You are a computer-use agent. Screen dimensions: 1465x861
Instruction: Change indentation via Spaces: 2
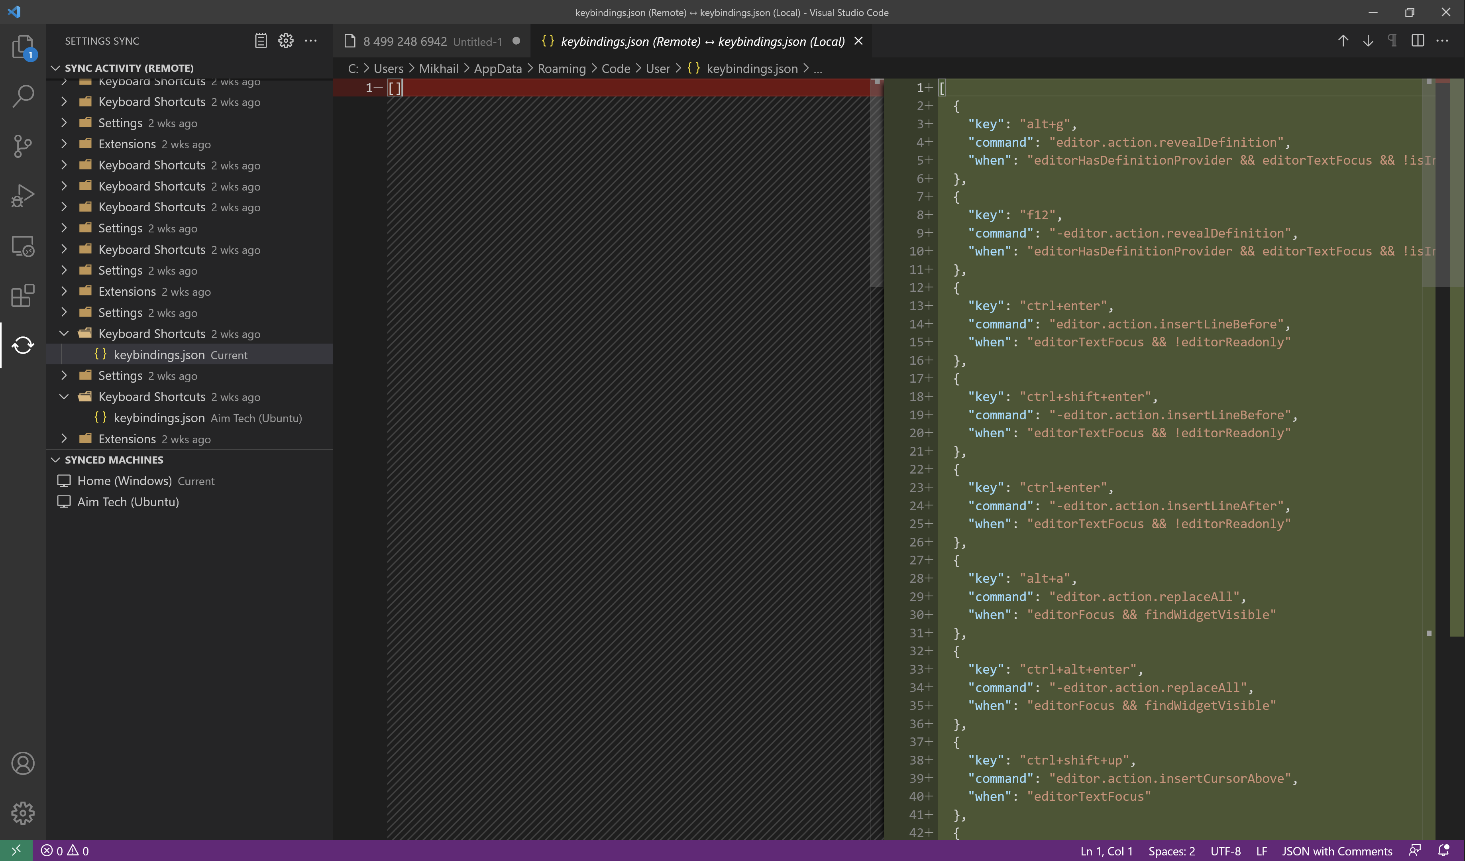click(x=1171, y=851)
